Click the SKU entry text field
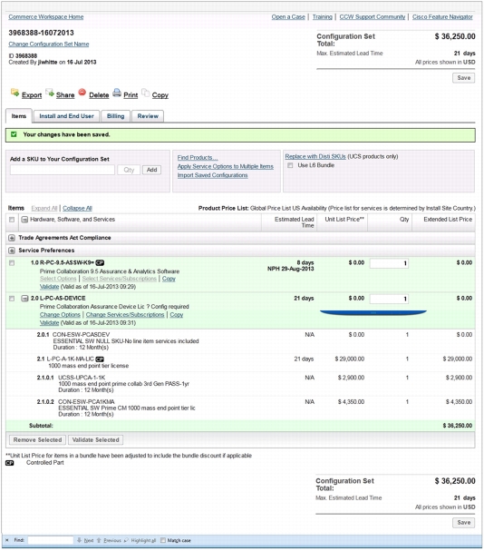 [x=63, y=170]
